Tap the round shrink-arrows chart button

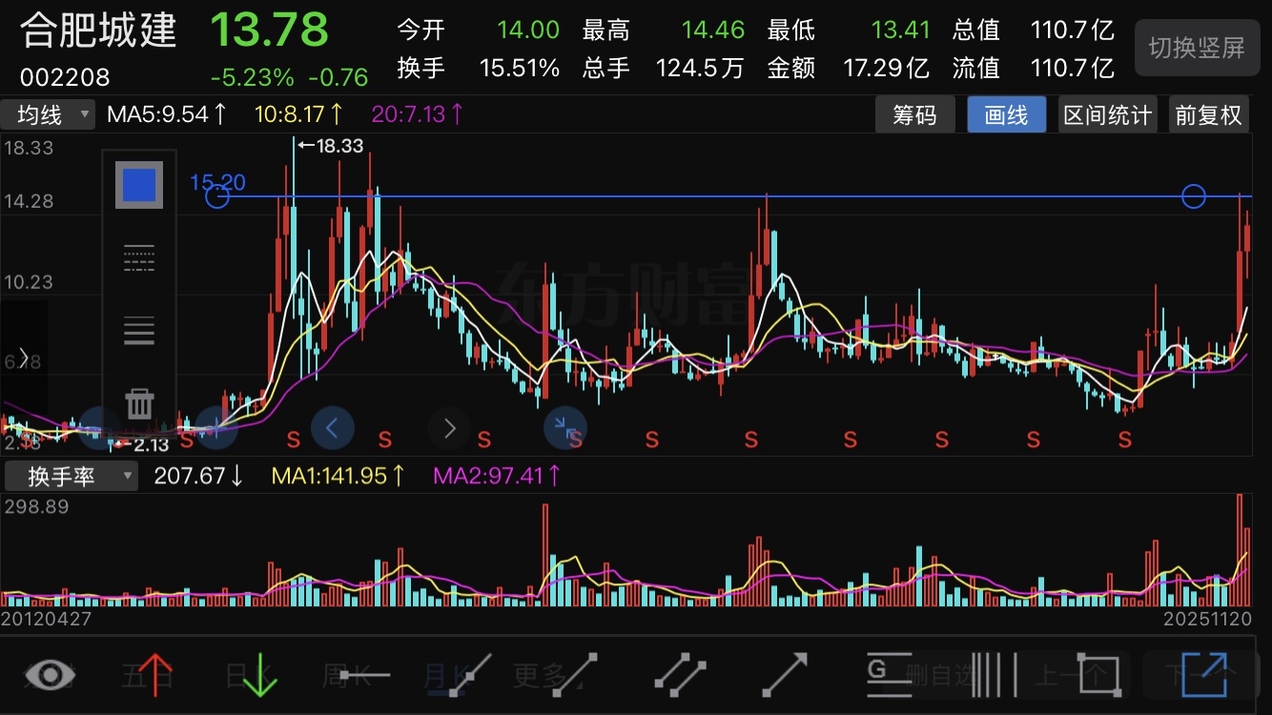(x=565, y=429)
